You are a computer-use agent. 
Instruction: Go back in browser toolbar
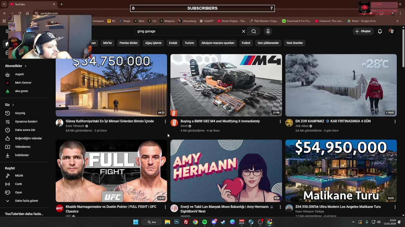(4, 13)
